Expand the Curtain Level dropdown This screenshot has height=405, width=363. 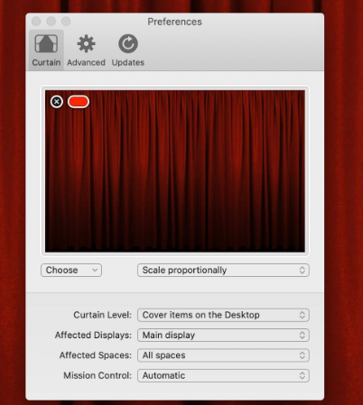(223, 315)
